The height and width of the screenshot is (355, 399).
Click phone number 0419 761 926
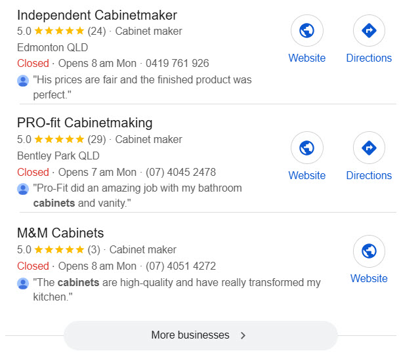coord(177,64)
